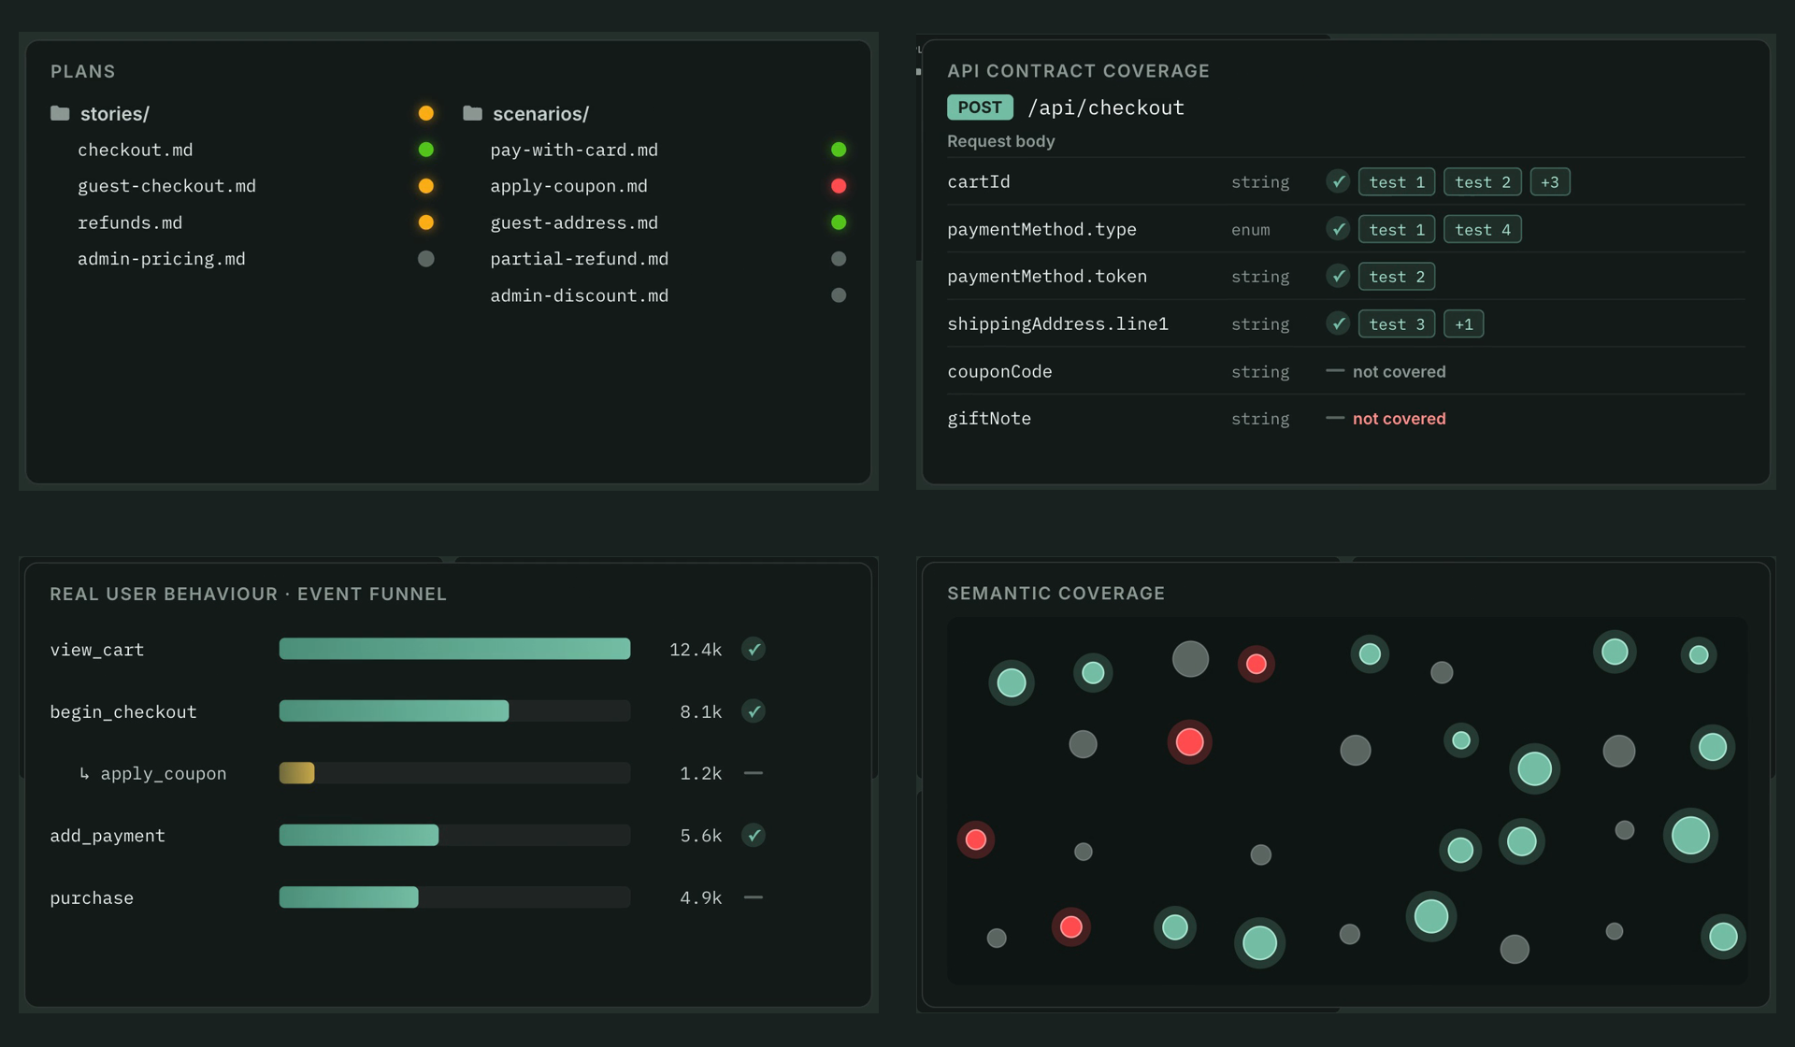
Task: Click the test 3 tag for shippingAddress.line1
Action: [1397, 324]
